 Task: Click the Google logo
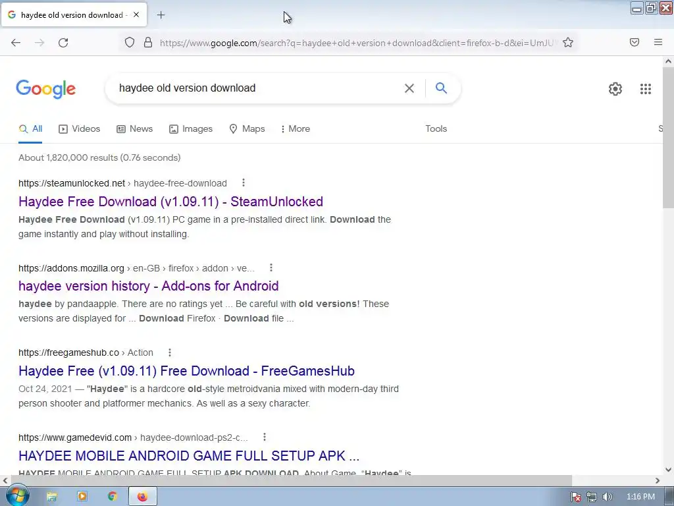[x=46, y=89]
